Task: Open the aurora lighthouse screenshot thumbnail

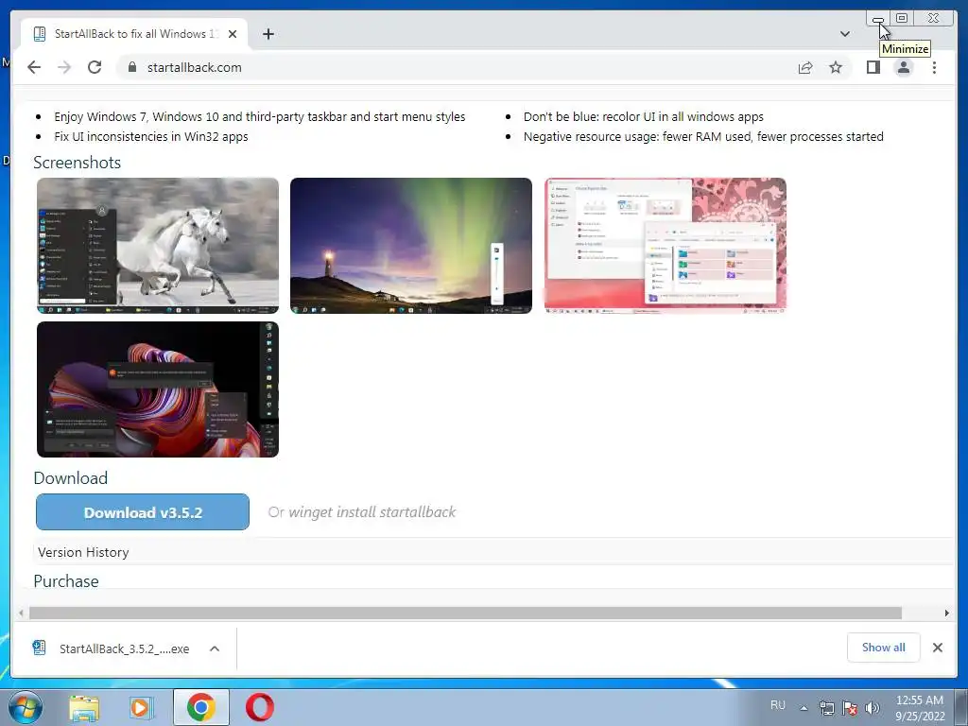Action: tap(411, 246)
